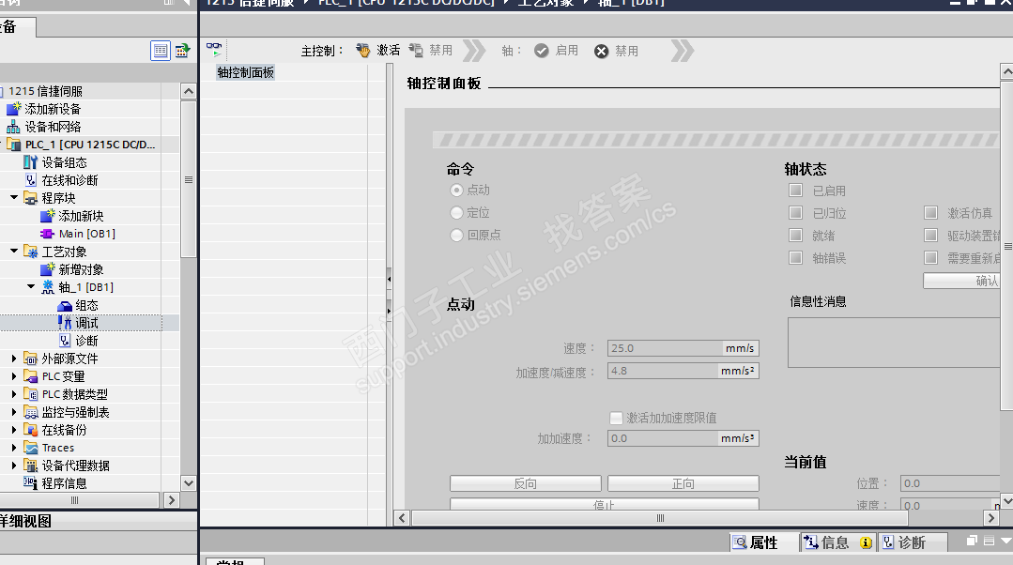Click the 正向 forward jog button
The width and height of the screenshot is (1013, 565).
tap(683, 483)
